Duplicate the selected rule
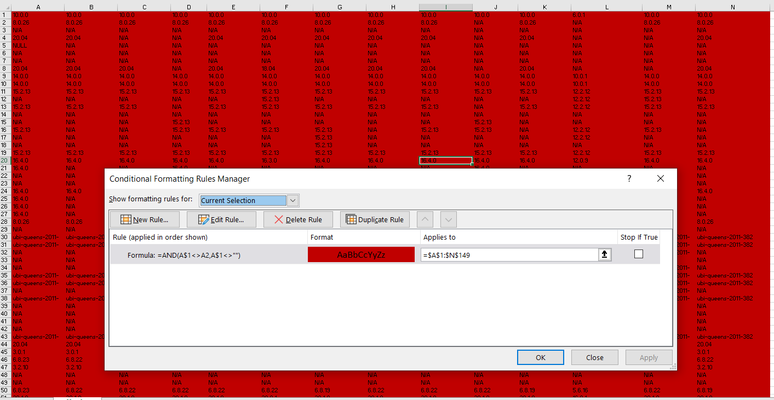Viewport: 774px width, 400px height. [x=375, y=219]
